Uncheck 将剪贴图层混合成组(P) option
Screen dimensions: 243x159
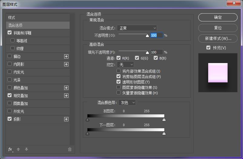pyautogui.click(x=119, y=76)
